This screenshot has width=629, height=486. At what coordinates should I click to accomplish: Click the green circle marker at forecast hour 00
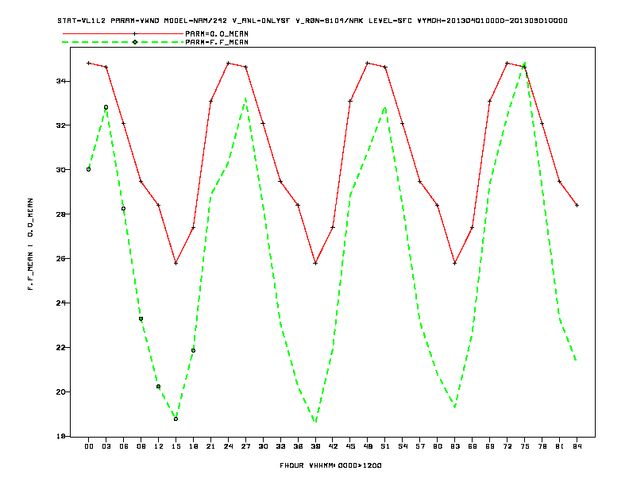(x=89, y=169)
